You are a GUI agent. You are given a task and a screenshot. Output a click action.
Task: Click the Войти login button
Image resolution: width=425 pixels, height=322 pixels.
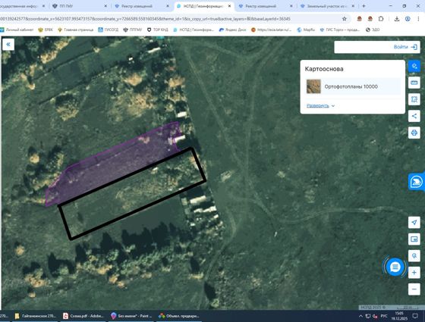click(x=405, y=47)
